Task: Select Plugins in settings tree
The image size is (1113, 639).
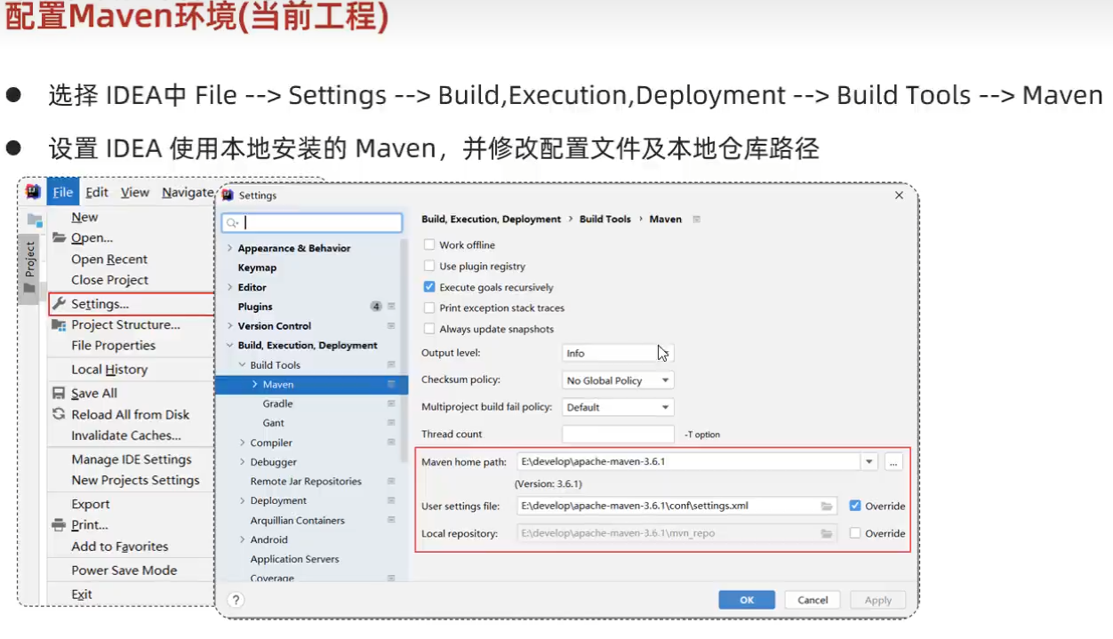Action: tap(255, 307)
